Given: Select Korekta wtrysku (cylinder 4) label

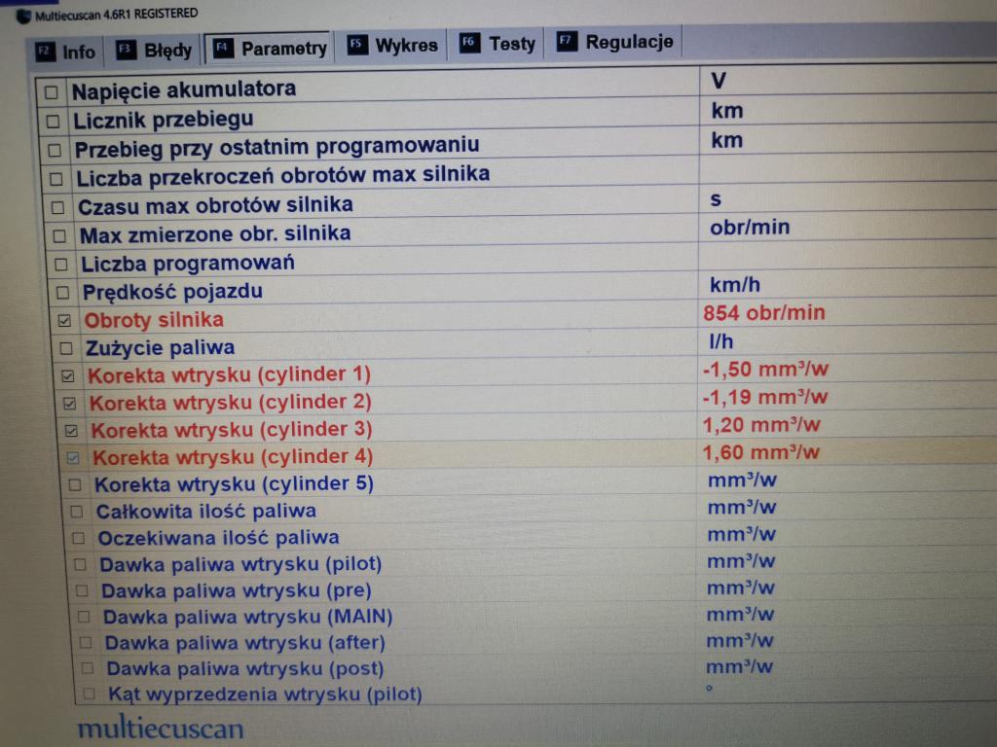Looking at the screenshot, I should coord(233,457).
